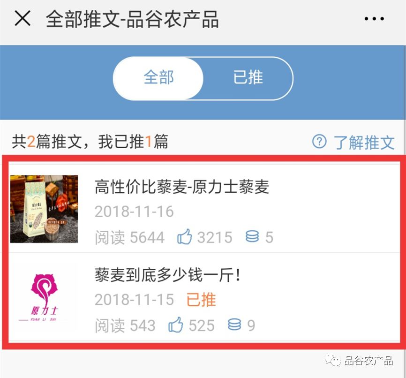406x378 pixels.
Task: Click thumbs-up icon next to 3215
Action: point(184,236)
